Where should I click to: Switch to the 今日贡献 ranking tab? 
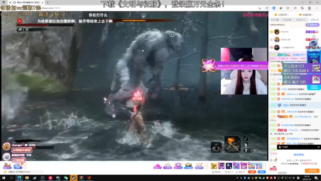[274, 20]
